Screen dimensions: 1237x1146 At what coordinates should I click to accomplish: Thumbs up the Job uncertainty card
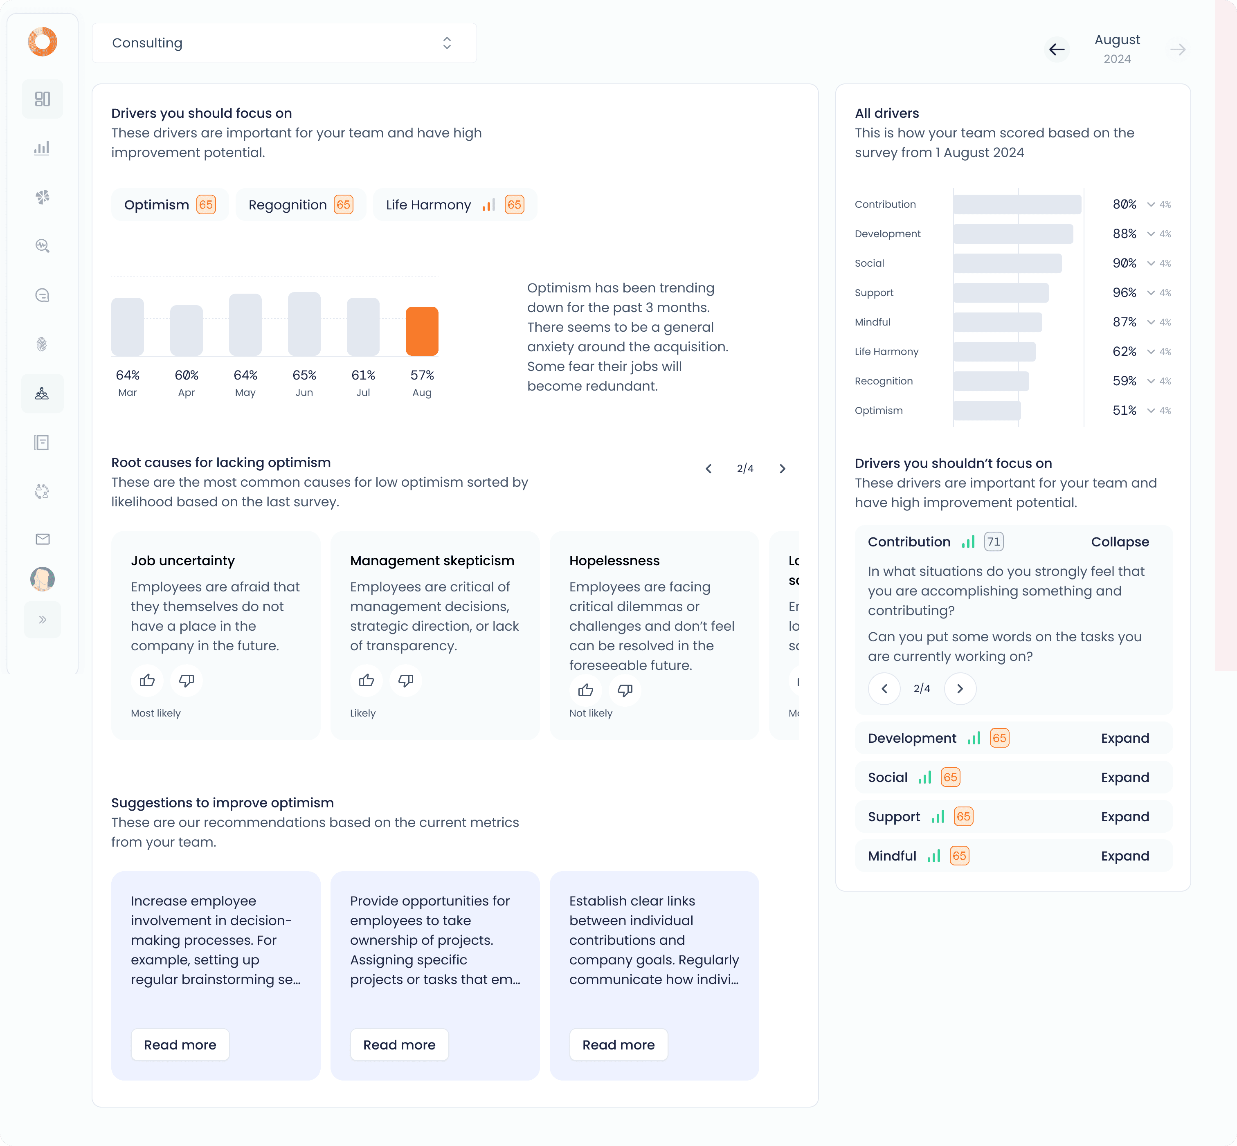click(x=147, y=680)
